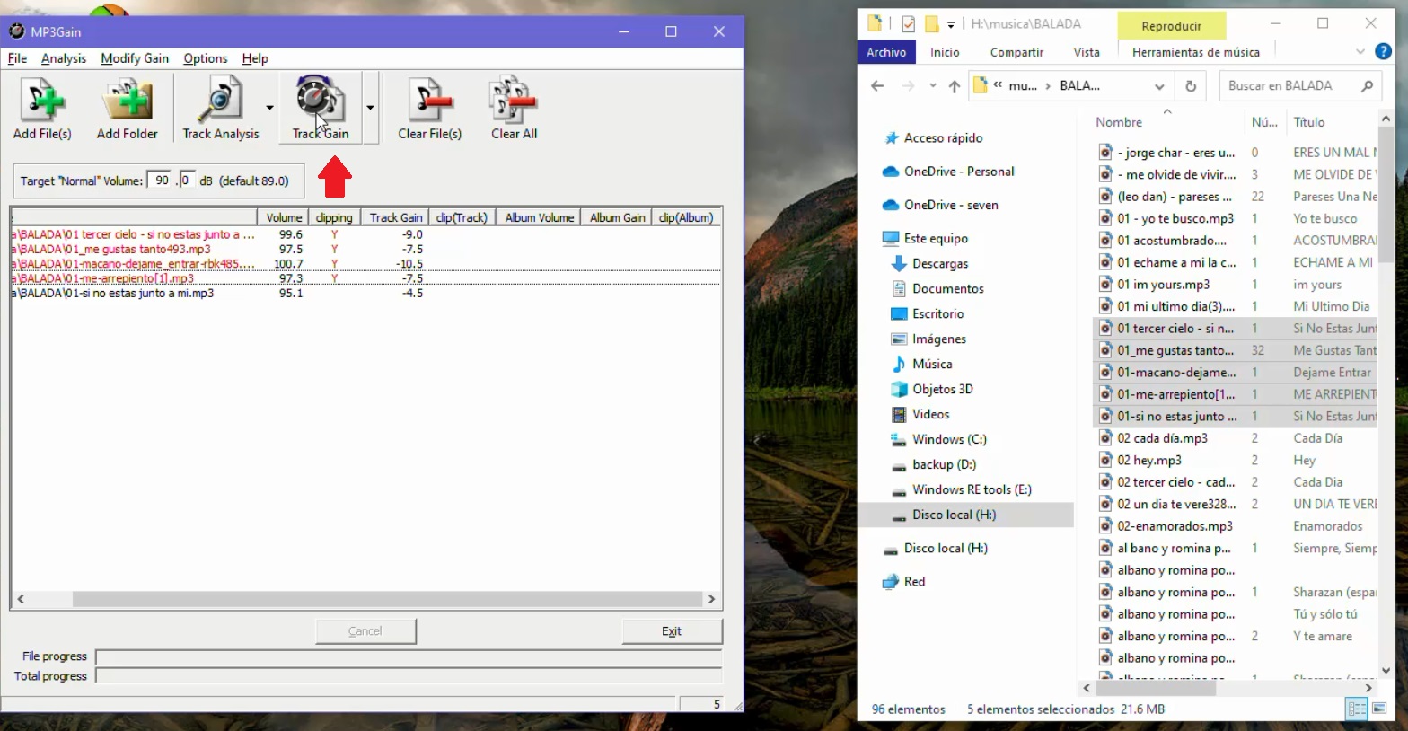The image size is (1408, 731).
Task: Click the target volume decimal field
Action: click(187, 181)
